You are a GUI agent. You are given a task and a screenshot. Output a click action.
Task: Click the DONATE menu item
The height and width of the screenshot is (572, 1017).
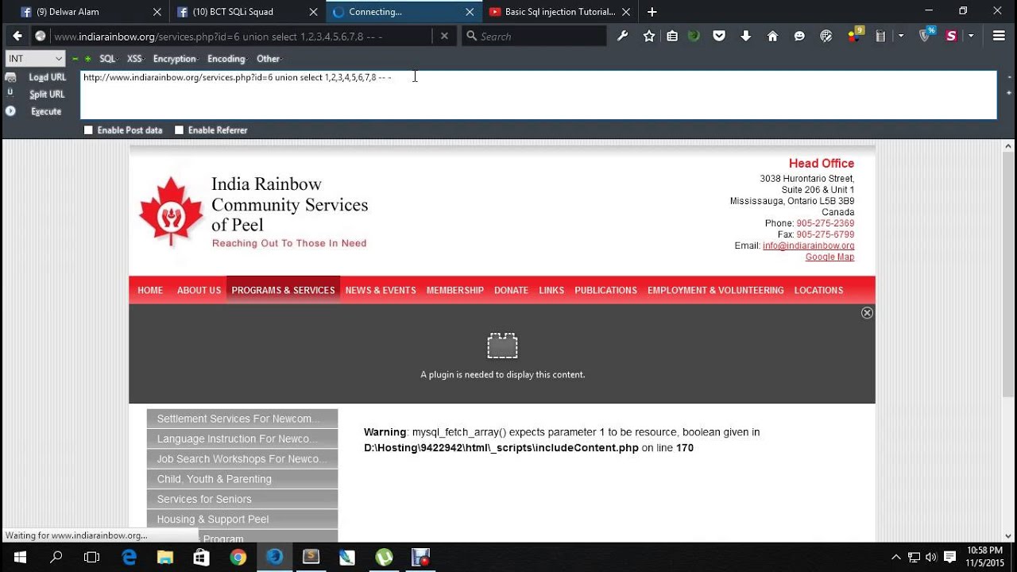(511, 290)
